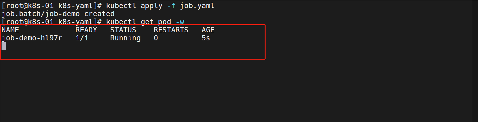This screenshot has height=122, width=478.
Task: Click the terminal cursor block
Action: pyautogui.click(x=4, y=46)
